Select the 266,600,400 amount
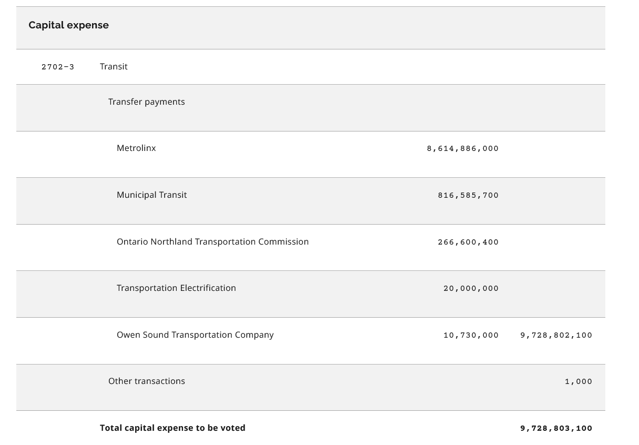 click(468, 242)
